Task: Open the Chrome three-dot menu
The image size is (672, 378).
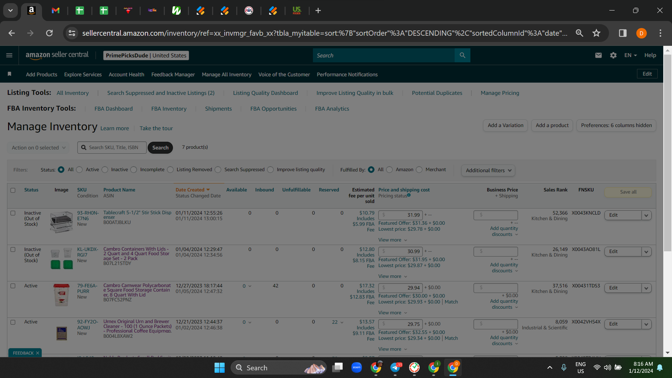Action: tap(660, 33)
